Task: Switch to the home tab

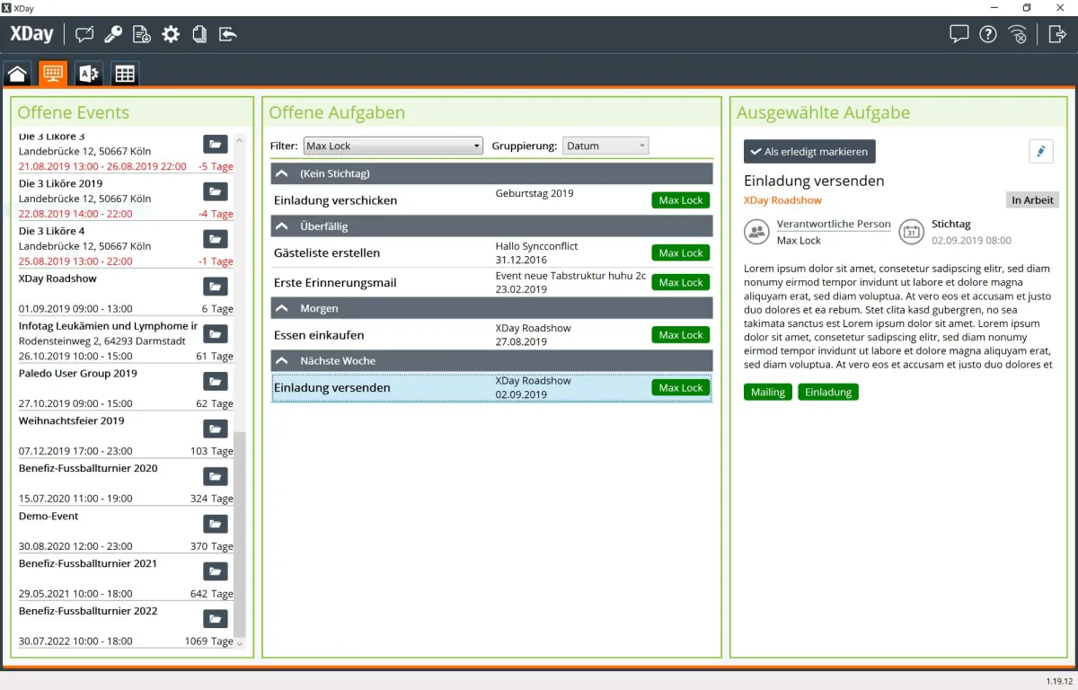Action: coord(17,74)
